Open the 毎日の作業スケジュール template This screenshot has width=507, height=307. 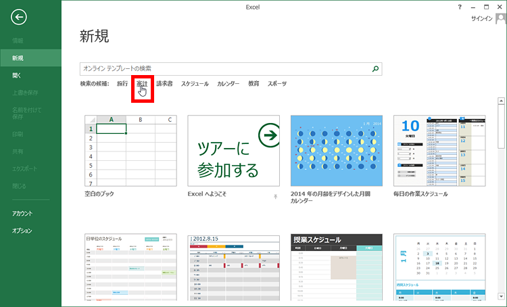tap(439, 151)
